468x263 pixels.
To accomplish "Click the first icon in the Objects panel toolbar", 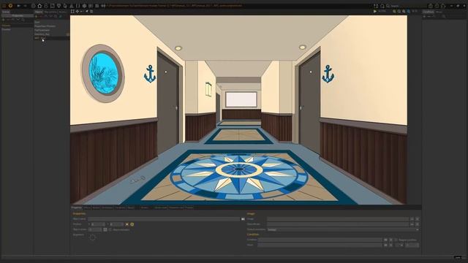I will pyautogui.click(x=36, y=16).
